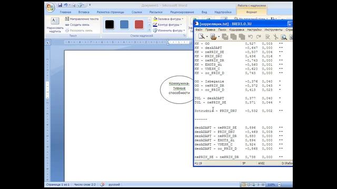Open Контур фигуры shape outline dropdown

point(167,25)
